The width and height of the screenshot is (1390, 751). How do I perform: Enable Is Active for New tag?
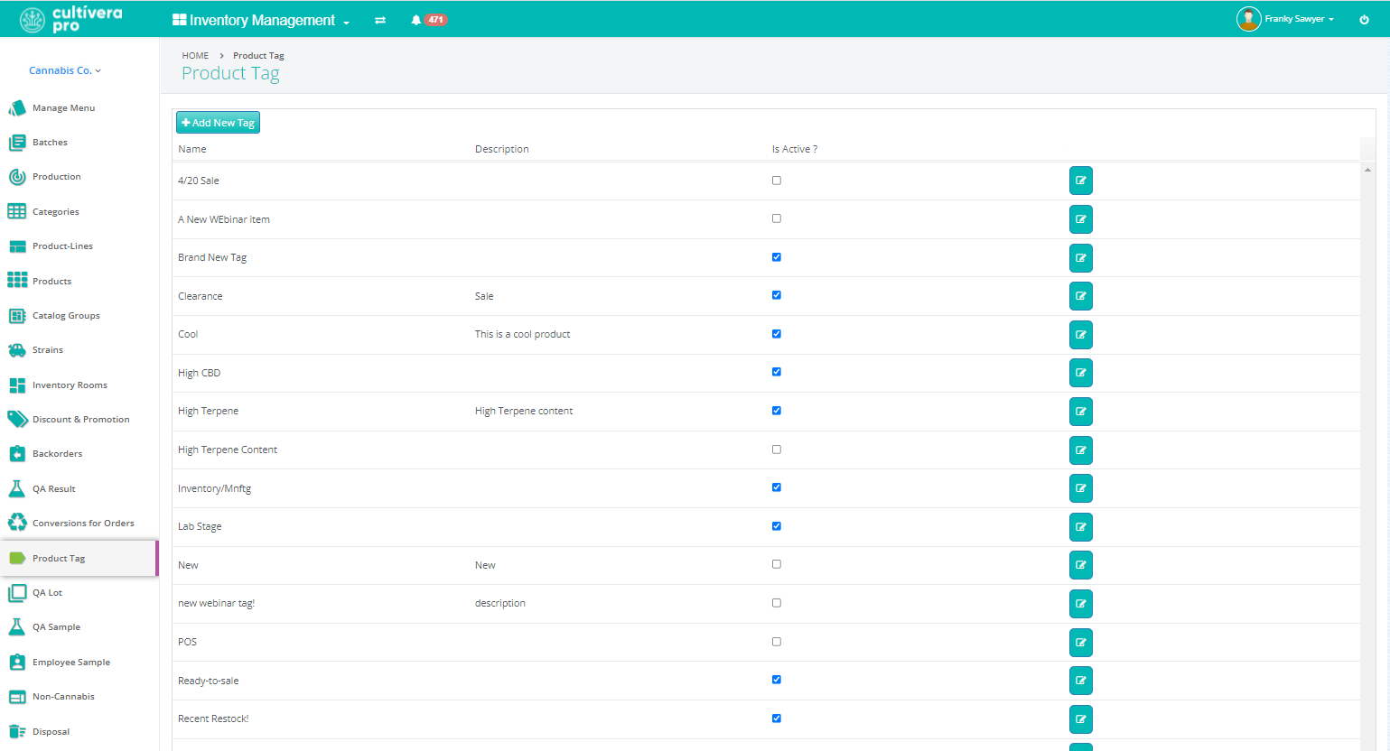(777, 564)
